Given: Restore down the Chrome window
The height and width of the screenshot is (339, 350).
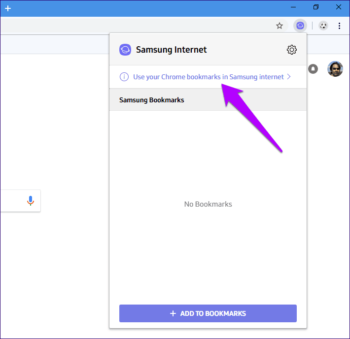Looking at the screenshot, I should pyautogui.click(x=316, y=7).
